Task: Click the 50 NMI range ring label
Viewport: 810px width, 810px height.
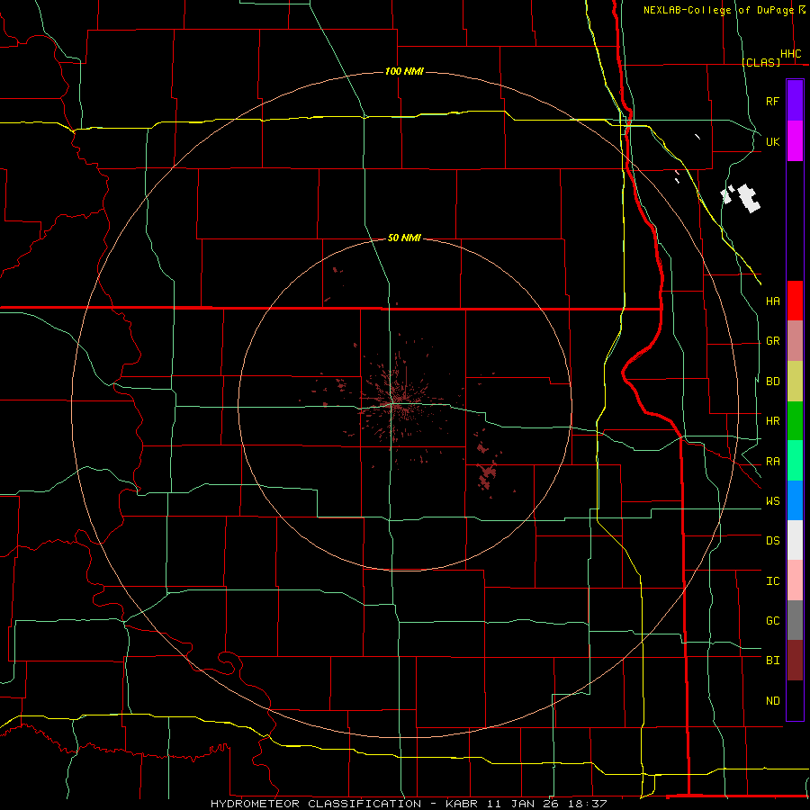Action: click(404, 238)
